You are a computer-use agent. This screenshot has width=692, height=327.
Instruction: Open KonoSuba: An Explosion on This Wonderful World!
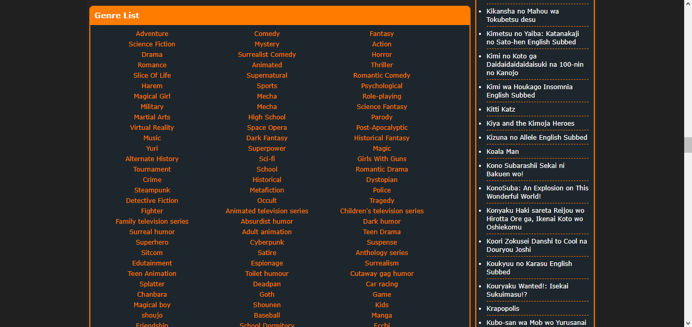(537, 192)
